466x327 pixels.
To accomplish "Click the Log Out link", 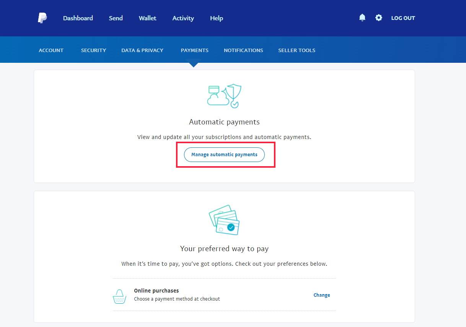I will (403, 18).
